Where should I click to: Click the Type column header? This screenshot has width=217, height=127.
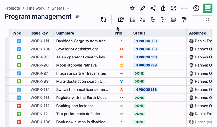click(19, 33)
